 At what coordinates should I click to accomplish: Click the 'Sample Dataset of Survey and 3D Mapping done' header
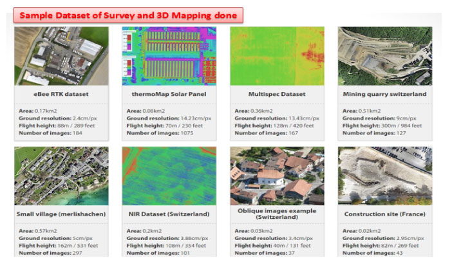(128, 15)
